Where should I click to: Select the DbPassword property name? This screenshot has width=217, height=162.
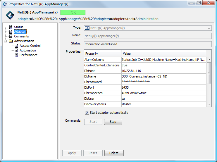pos(93,82)
